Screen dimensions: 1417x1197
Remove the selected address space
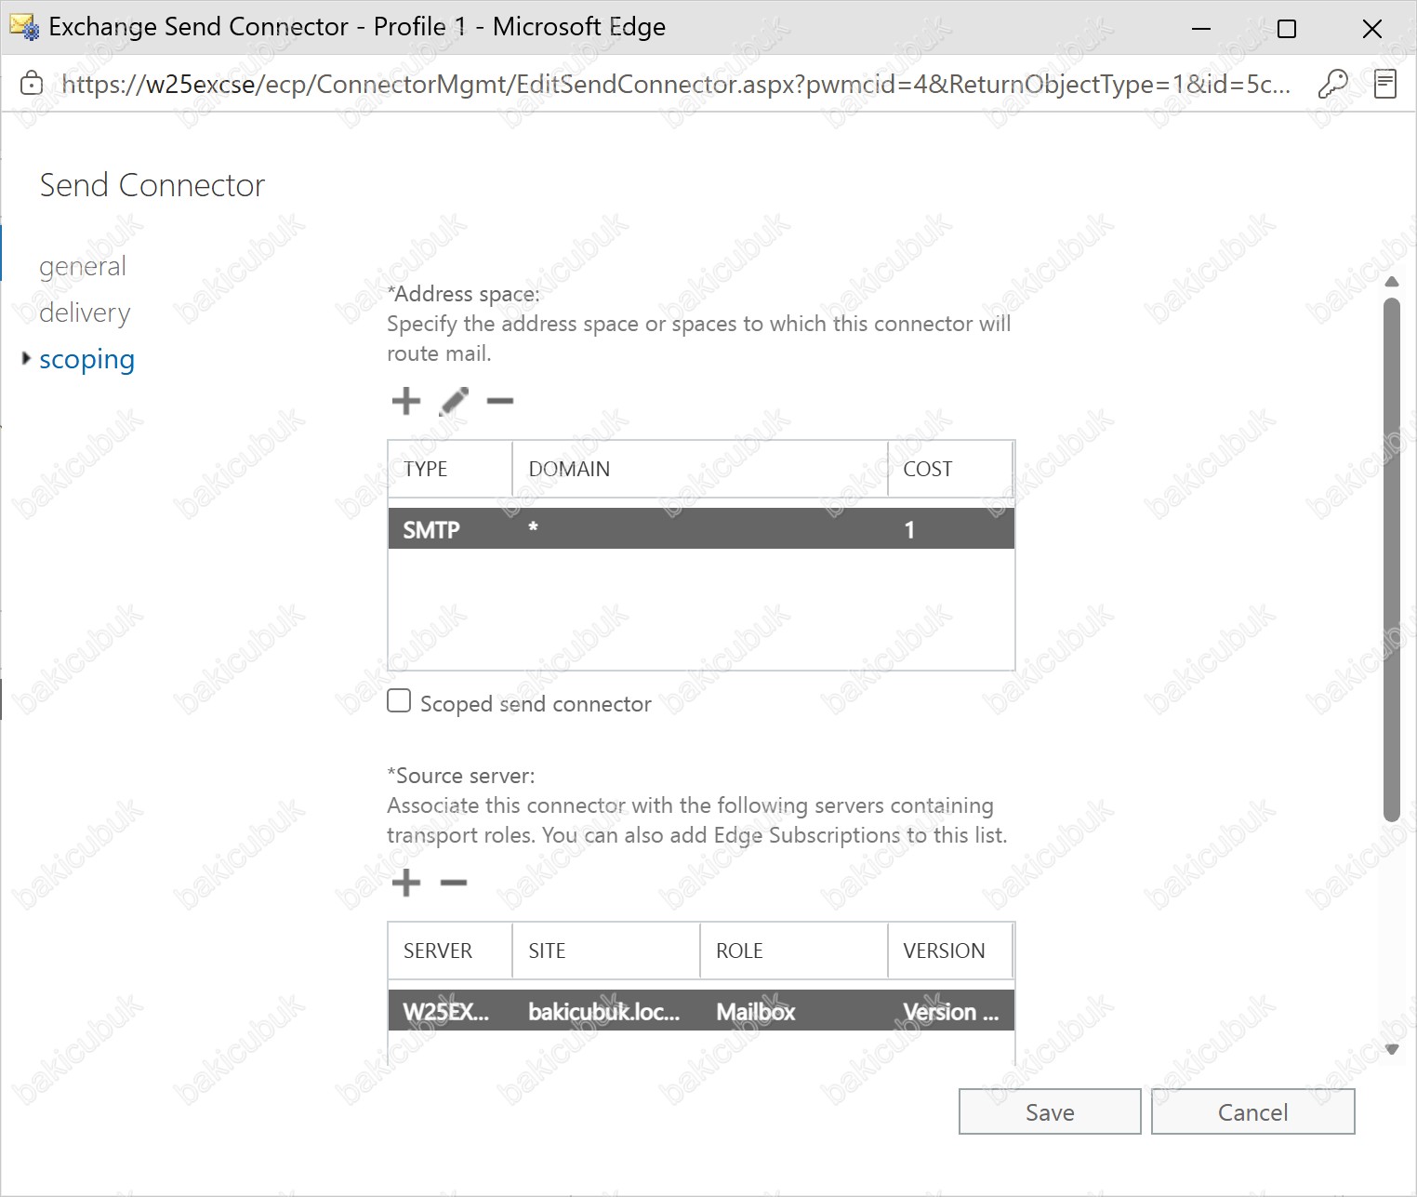pos(500,401)
